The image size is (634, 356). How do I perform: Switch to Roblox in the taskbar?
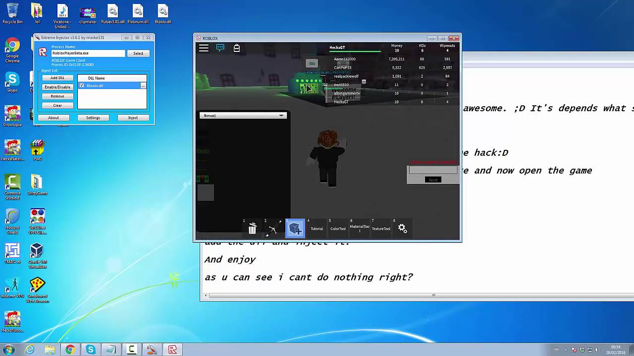pos(172,350)
